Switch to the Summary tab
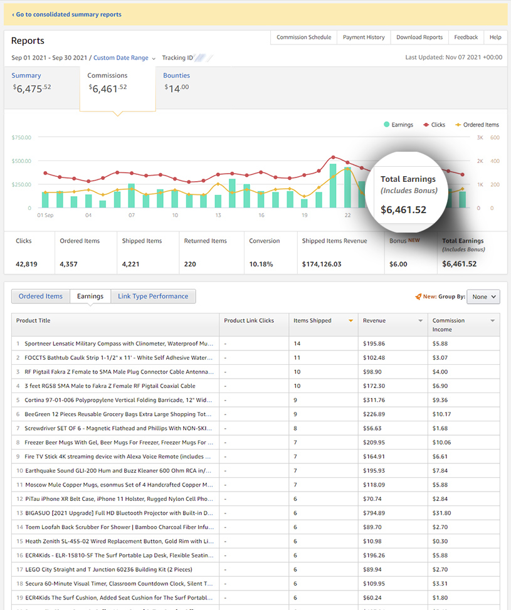The image size is (511, 610). pos(41,88)
